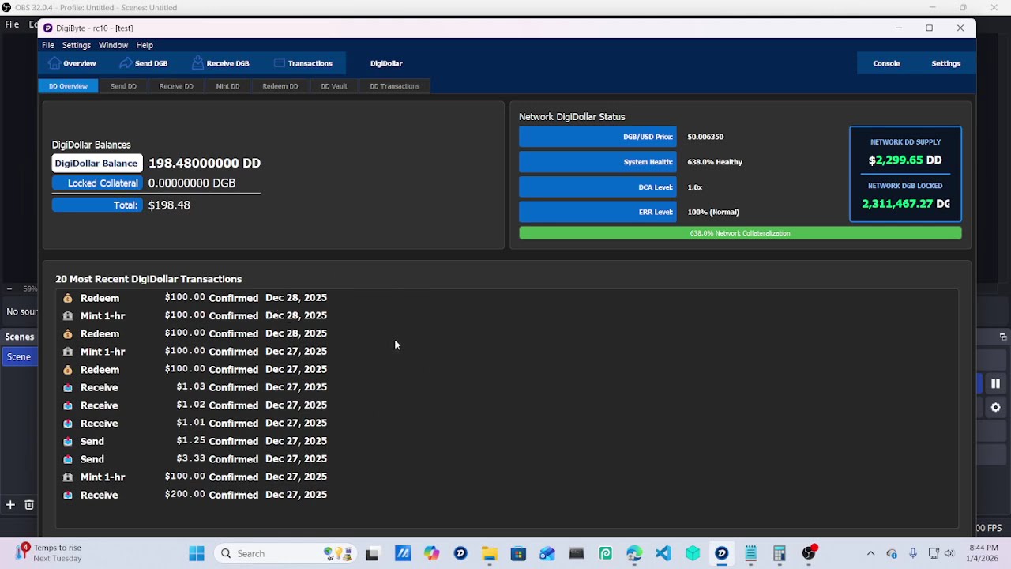Click the DigiDollar Balance label
The height and width of the screenshot is (569, 1011).
pyautogui.click(x=96, y=163)
